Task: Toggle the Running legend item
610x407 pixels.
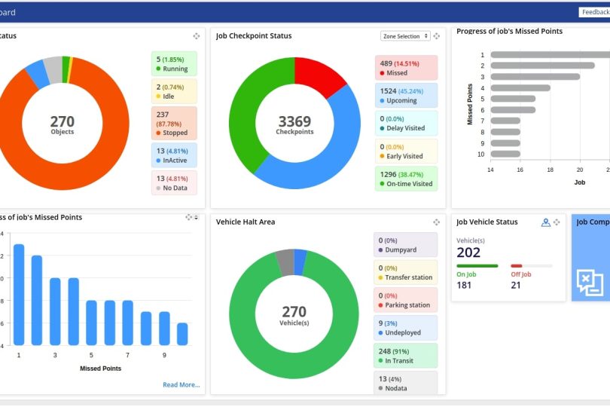Action: [x=174, y=63]
